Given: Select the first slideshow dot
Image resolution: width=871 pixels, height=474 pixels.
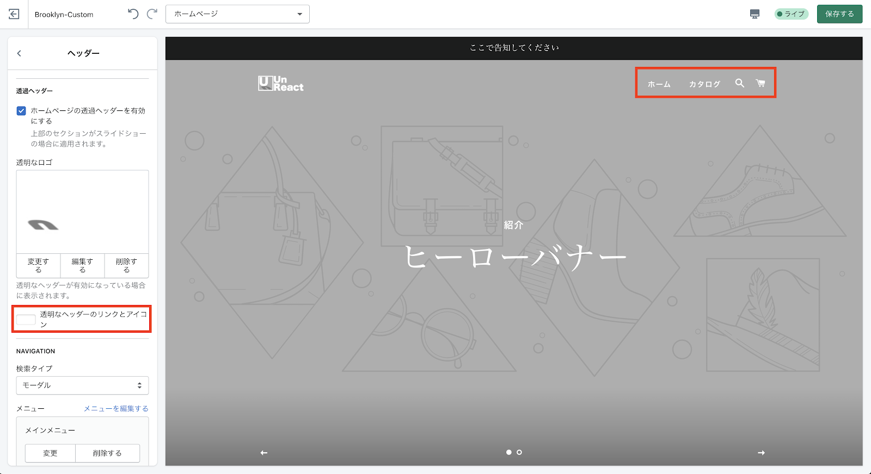Looking at the screenshot, I should 508,452.
